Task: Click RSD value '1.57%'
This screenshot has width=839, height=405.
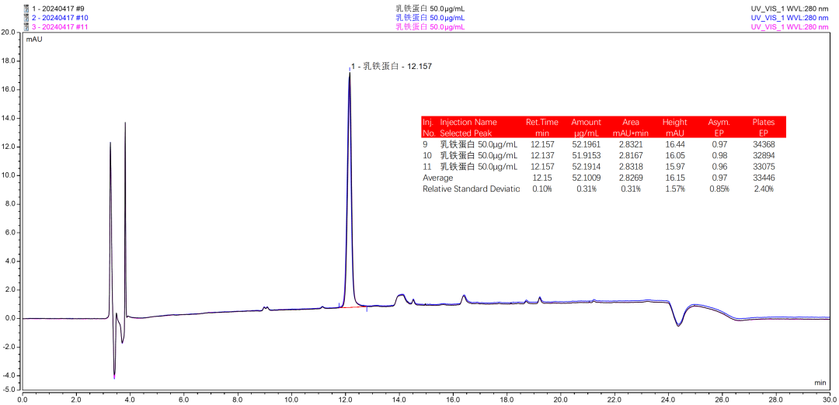Action: [x=675, y=189]
